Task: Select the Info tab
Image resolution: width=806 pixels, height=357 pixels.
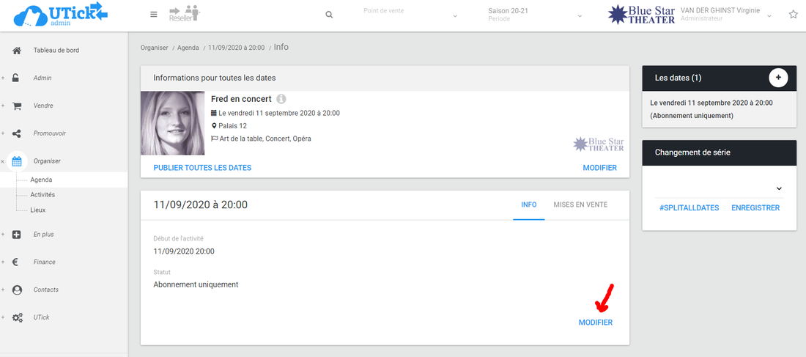Action: (x=528, y=205)
